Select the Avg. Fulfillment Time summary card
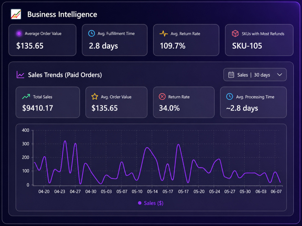 pyautogui.click(x=114, y=40)
